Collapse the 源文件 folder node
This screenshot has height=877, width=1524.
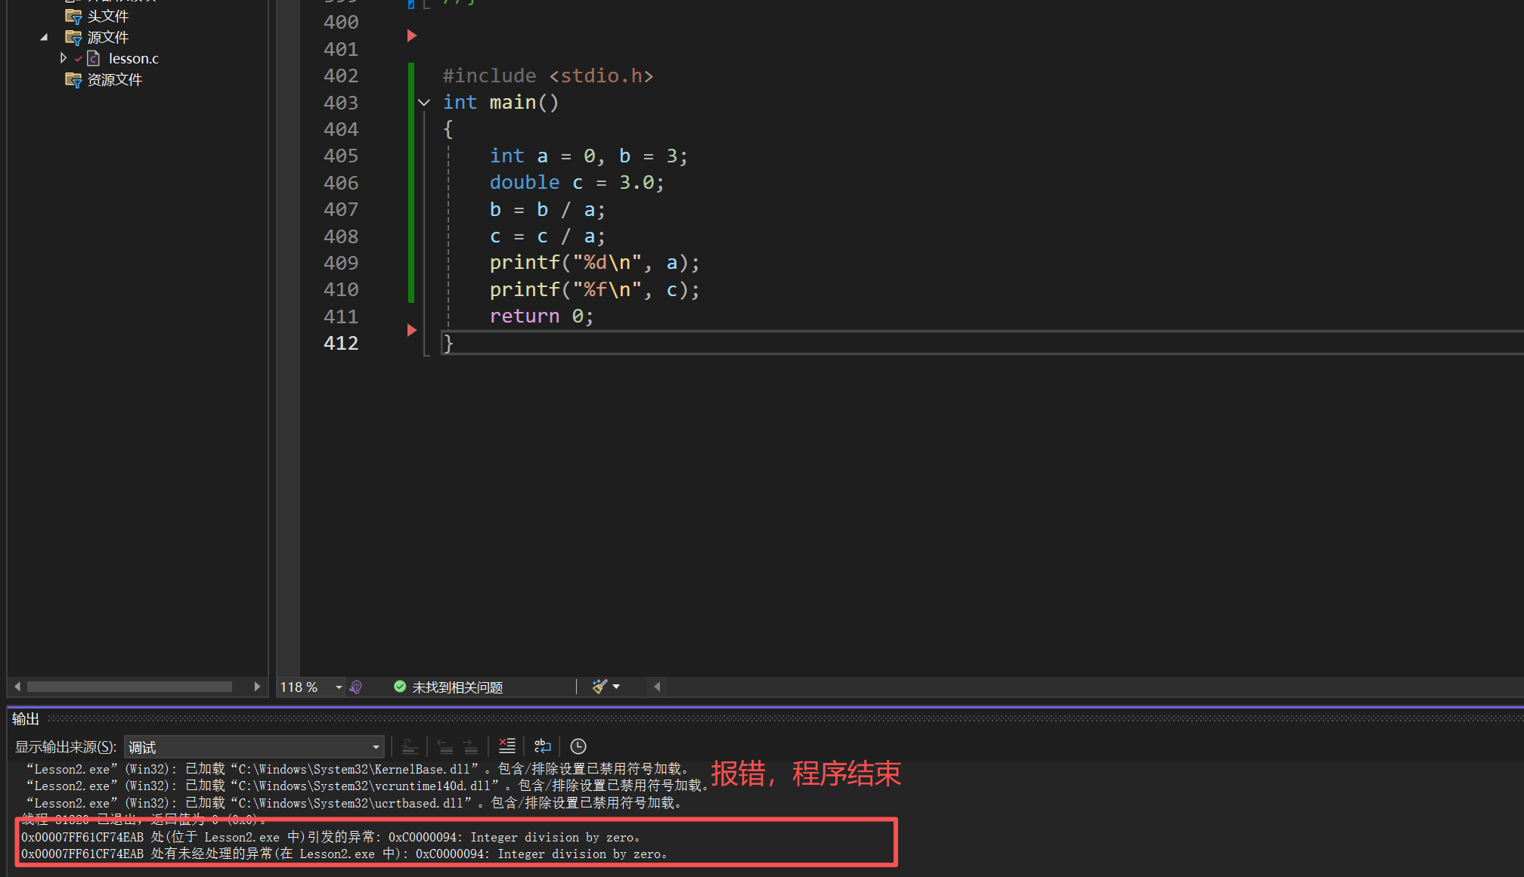pos(44,37)
